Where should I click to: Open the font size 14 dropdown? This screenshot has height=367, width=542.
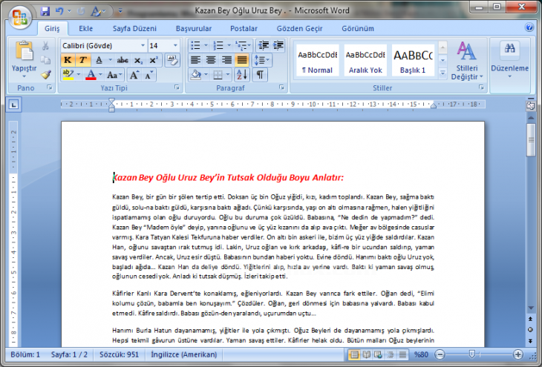[x=175, y=45]
